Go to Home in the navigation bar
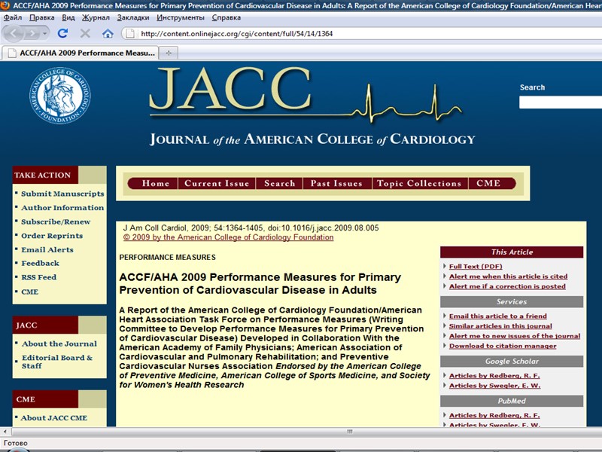 156,183
